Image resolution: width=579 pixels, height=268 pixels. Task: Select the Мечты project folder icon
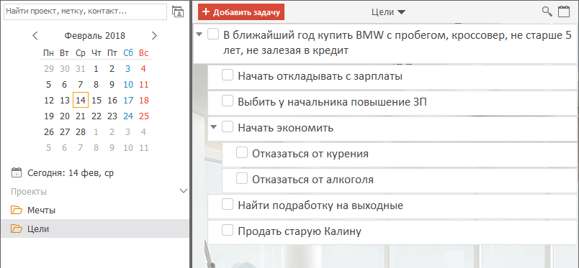coord(17,211)
